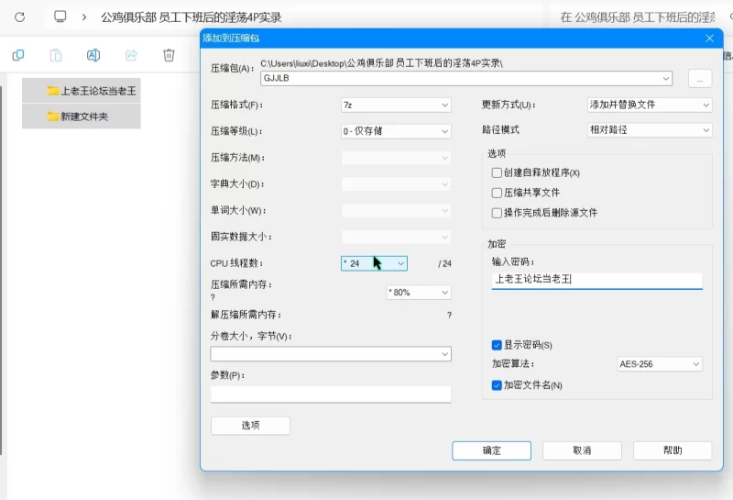Close the 添加到压缩包 dialog with X
Viewport: 733px width, 500px height.
[709, 39]
